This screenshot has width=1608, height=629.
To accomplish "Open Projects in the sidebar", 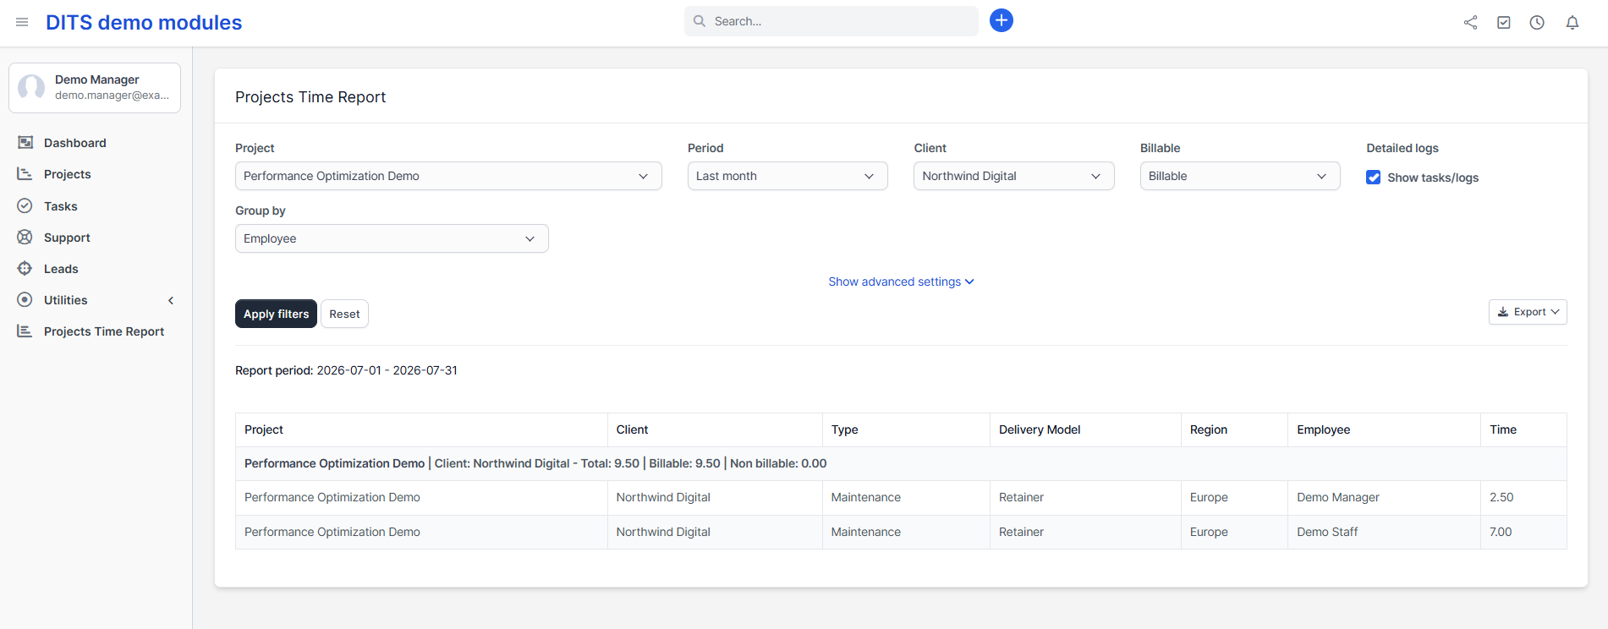I will pos(68,174).
